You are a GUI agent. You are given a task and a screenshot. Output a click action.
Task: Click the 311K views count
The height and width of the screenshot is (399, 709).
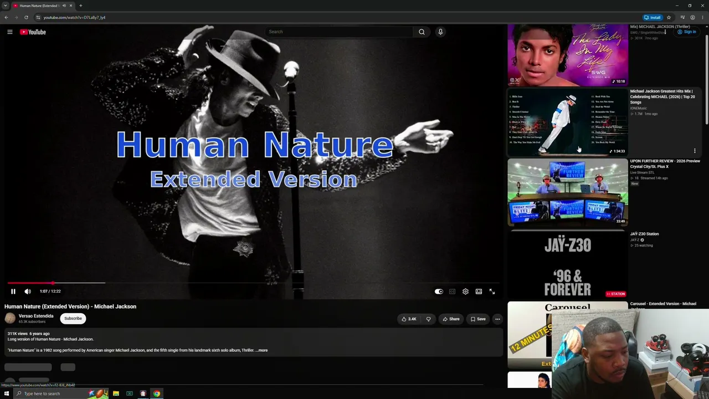tap(17, 334)
